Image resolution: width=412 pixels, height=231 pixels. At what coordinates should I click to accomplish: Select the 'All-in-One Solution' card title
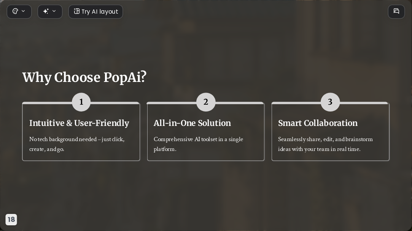[x=192, y=123]
